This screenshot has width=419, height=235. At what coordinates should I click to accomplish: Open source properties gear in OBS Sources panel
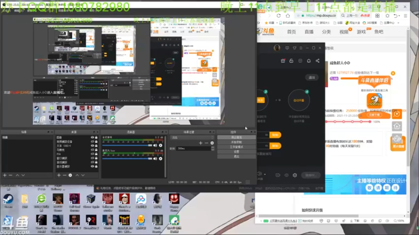(x=70, y=175)
